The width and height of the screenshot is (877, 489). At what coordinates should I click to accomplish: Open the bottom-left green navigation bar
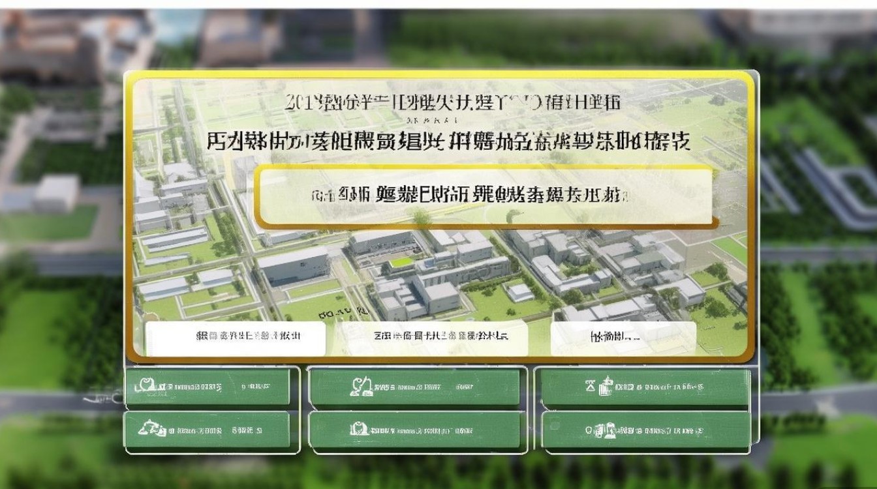(209, 429)
